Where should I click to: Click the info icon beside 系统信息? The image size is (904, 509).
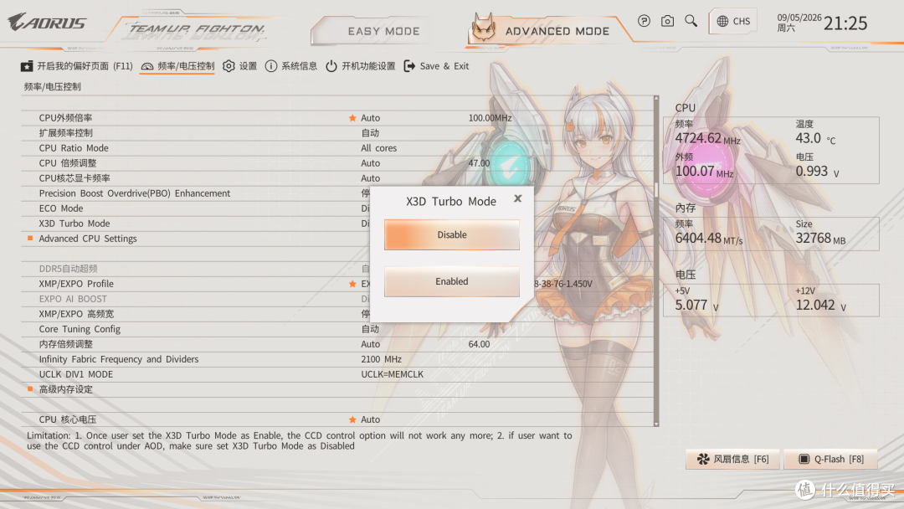271,66
